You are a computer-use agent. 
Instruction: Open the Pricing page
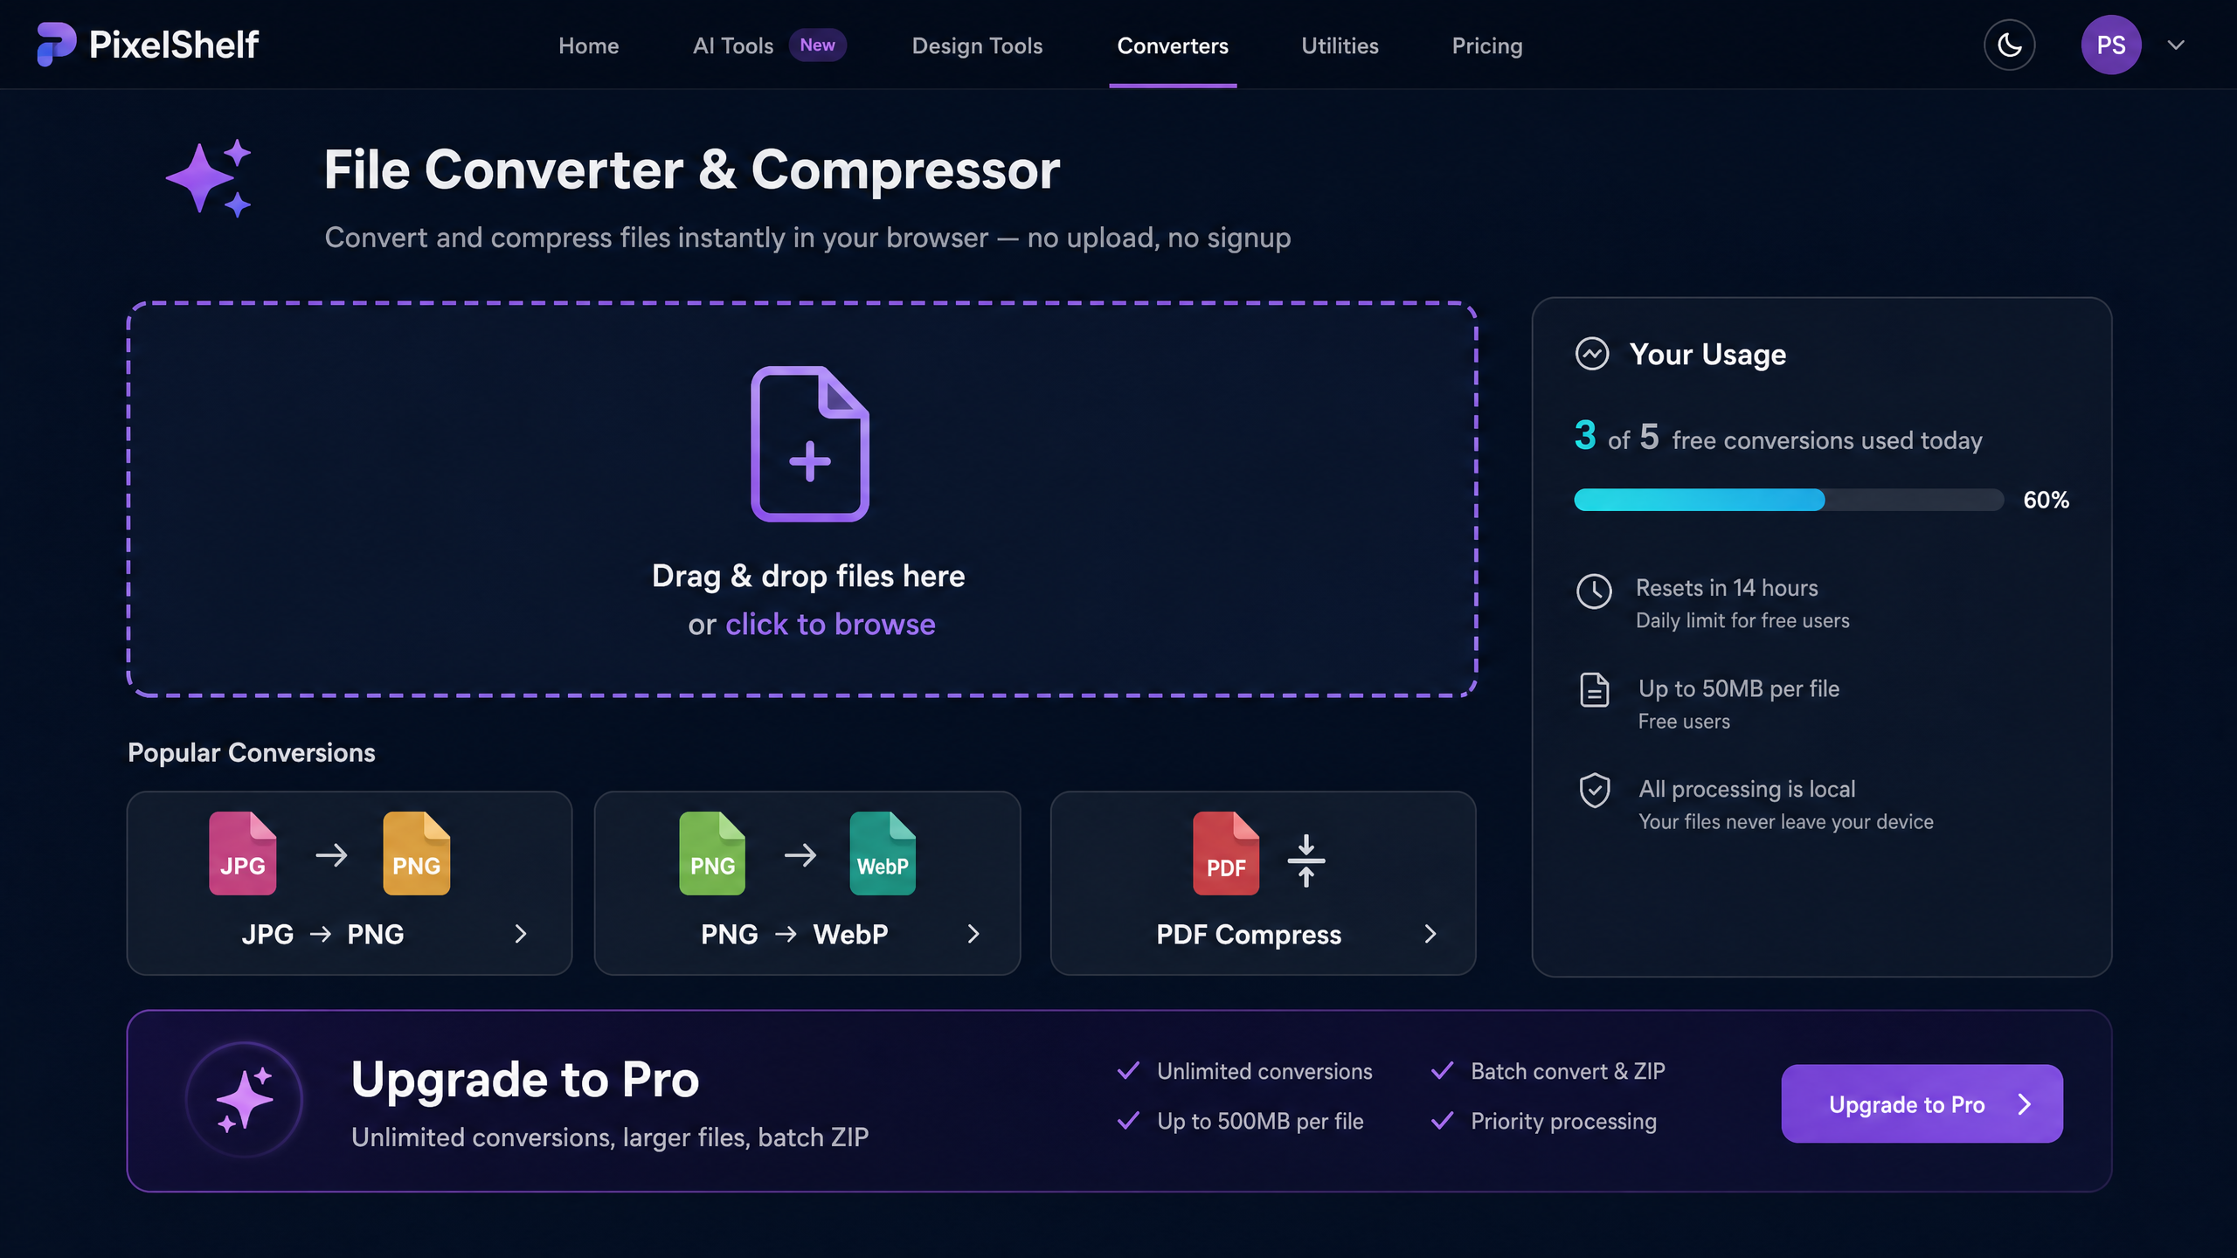(x=1486, y=45)
